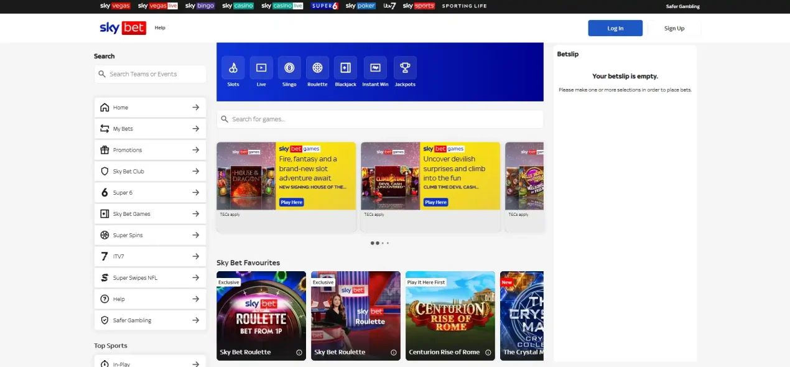Click the Sky Bet Club shield icon
Image resolution: width=790 pixels, height=367 pixels.
pos(105,171)
